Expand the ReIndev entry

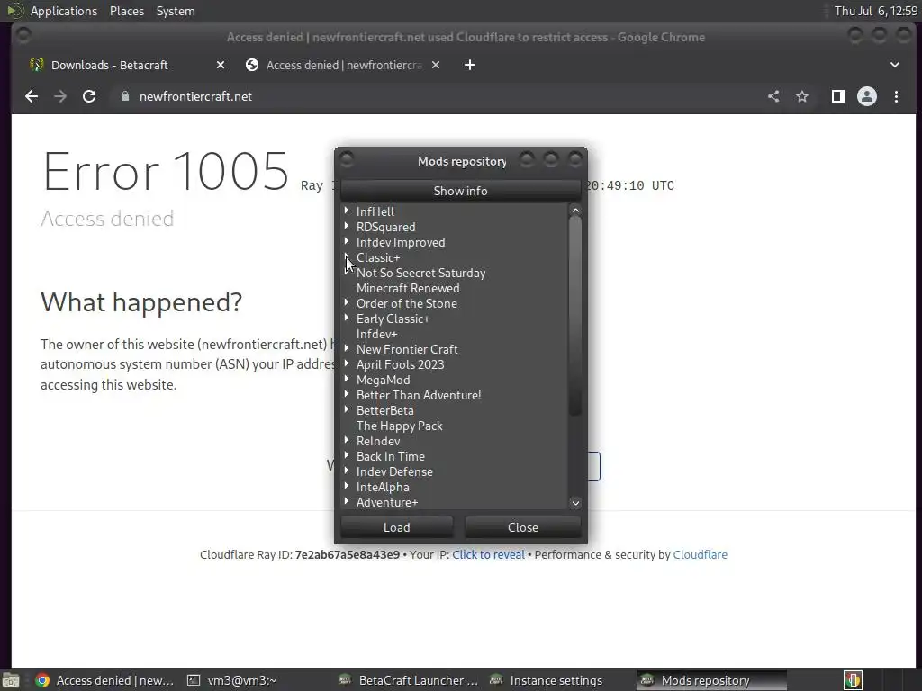(x=347, y=440)
